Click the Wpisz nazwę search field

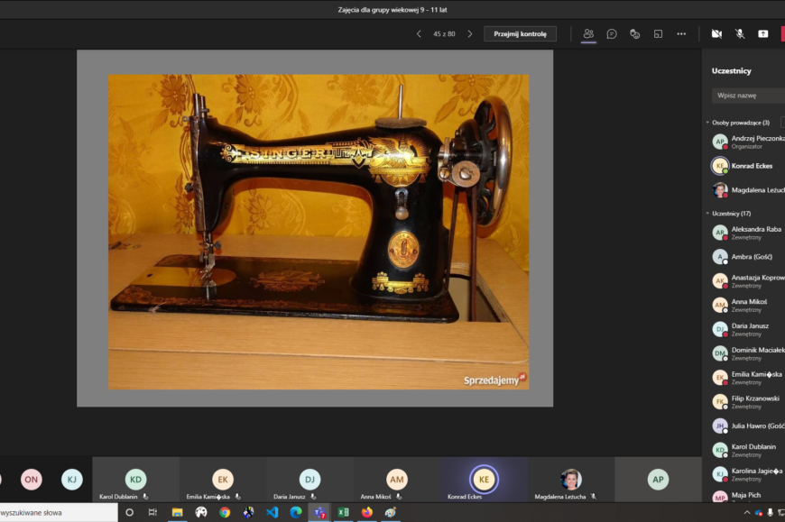(x=748, y=96)
